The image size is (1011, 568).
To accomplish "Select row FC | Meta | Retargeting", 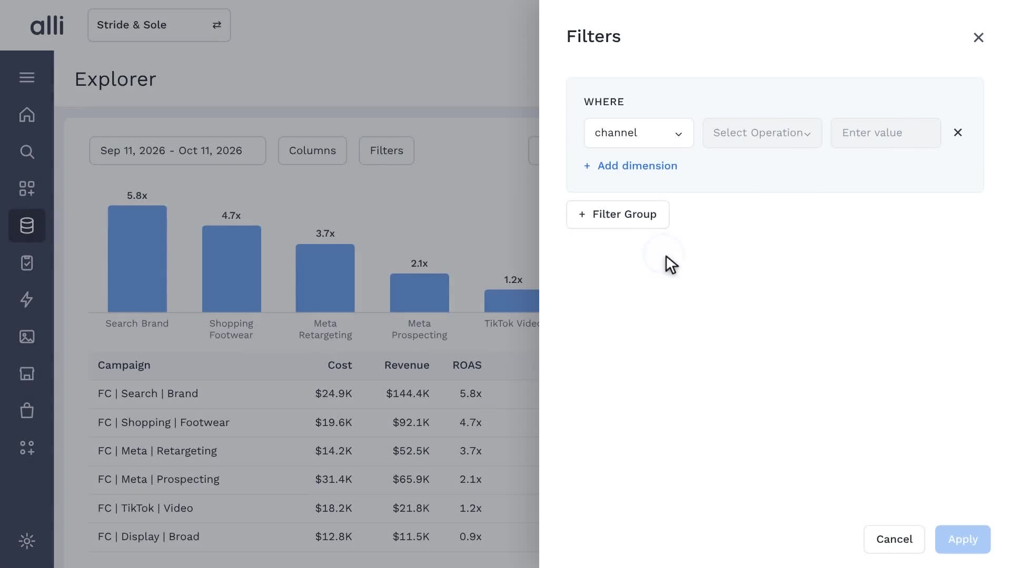I will click(x=314, y=451).
